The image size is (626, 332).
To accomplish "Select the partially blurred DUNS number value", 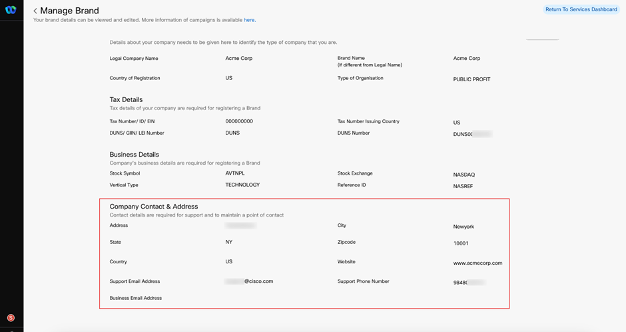I will 472,134.
